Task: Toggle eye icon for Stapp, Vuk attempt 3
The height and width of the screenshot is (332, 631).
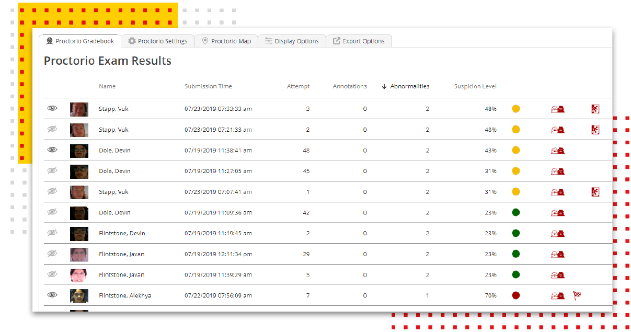Action: 52,108
